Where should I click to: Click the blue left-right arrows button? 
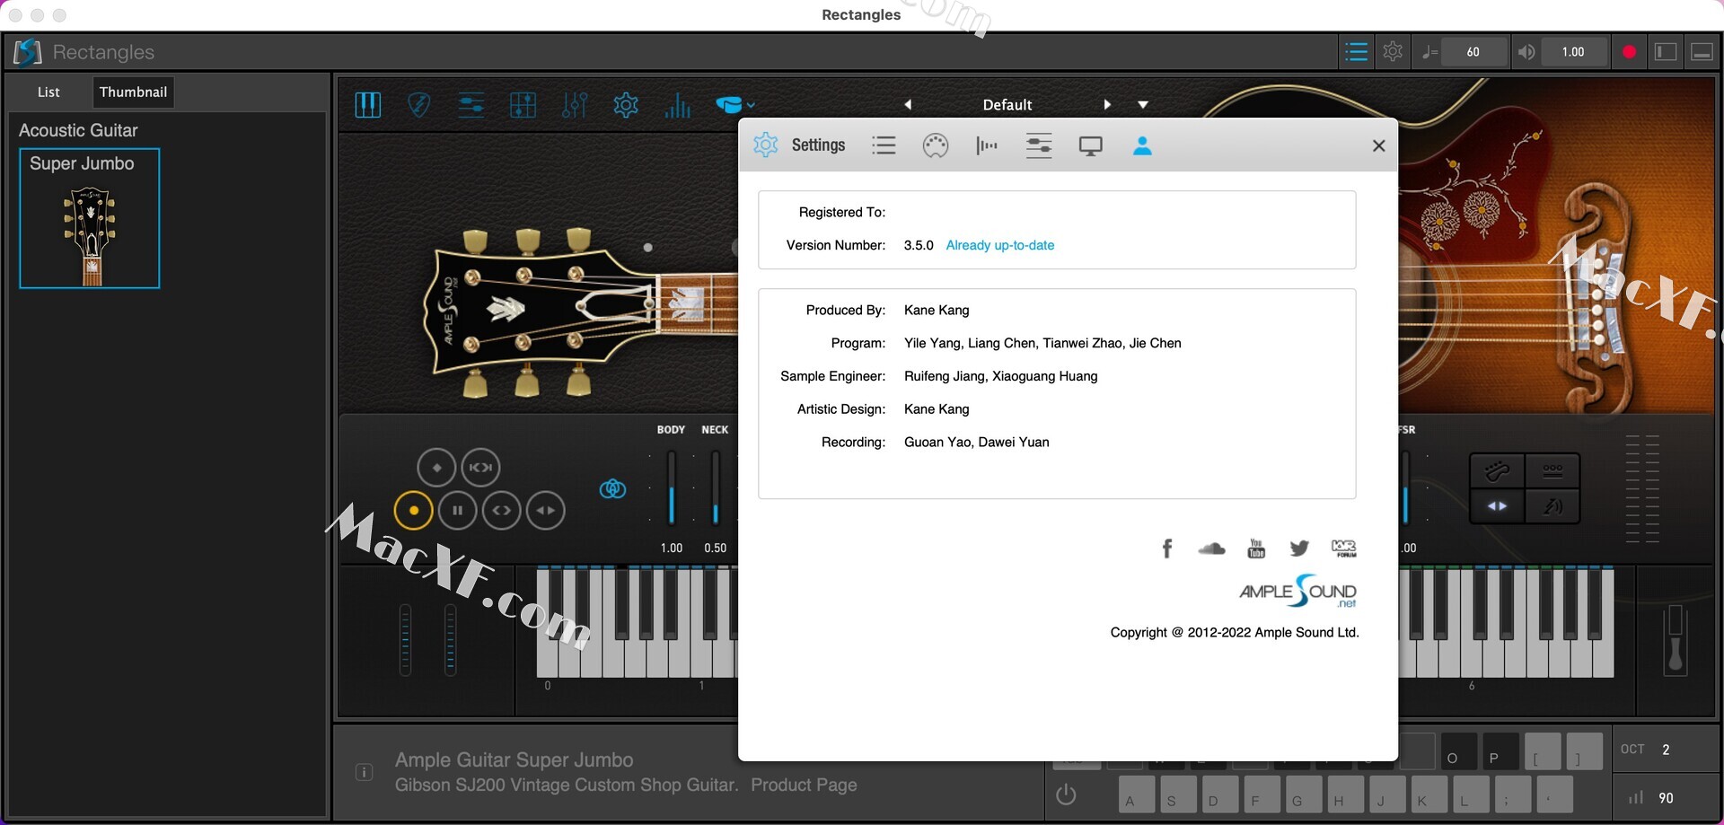pos(1497,506)
